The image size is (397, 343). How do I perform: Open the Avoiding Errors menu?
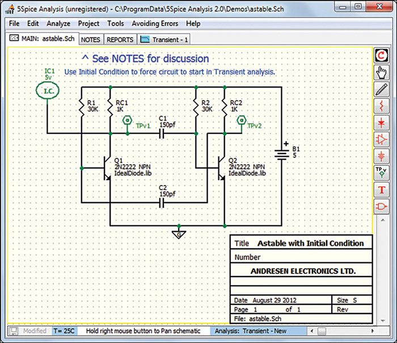coord(155,23)
